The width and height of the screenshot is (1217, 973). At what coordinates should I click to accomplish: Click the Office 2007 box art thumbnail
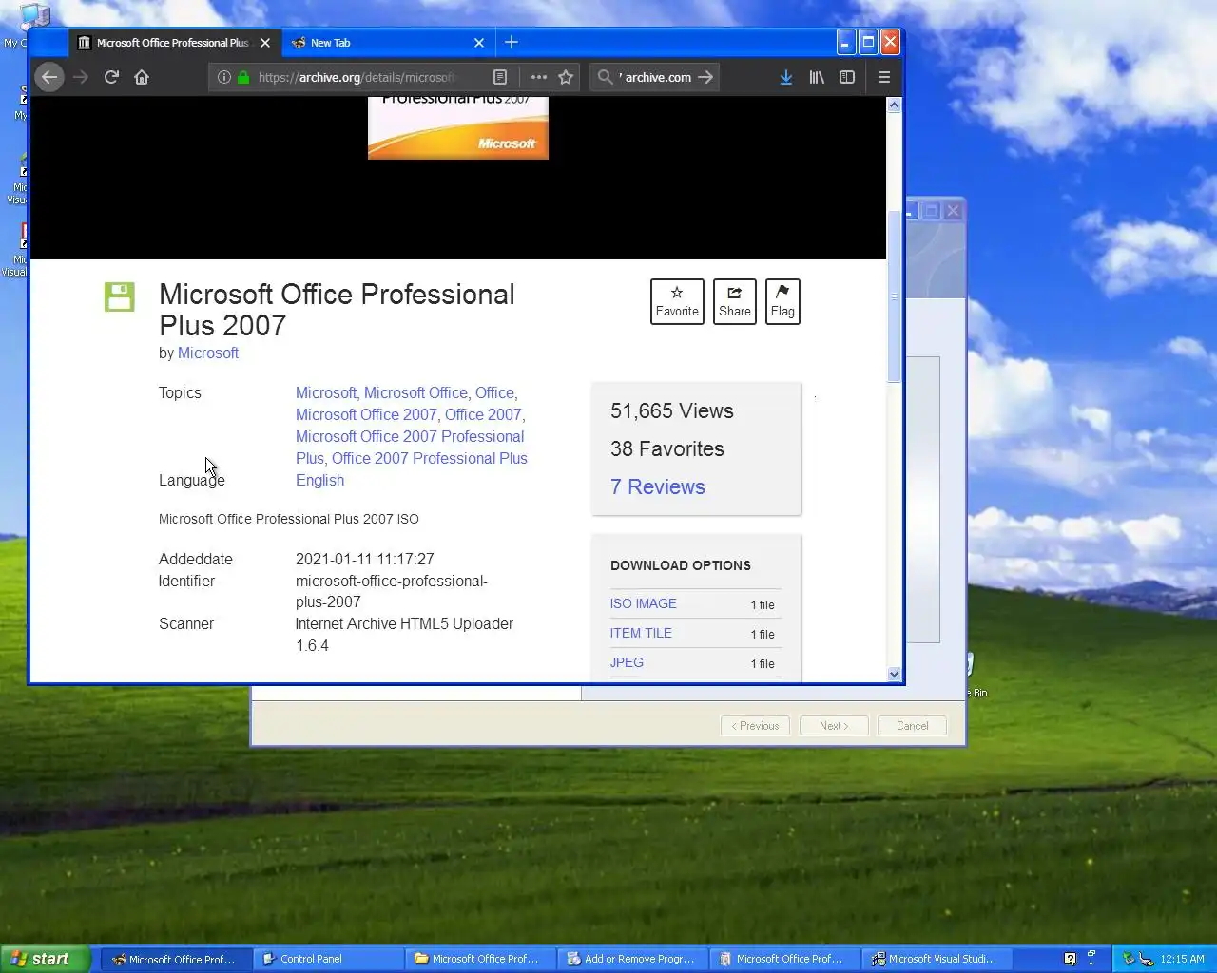point(458,128)
